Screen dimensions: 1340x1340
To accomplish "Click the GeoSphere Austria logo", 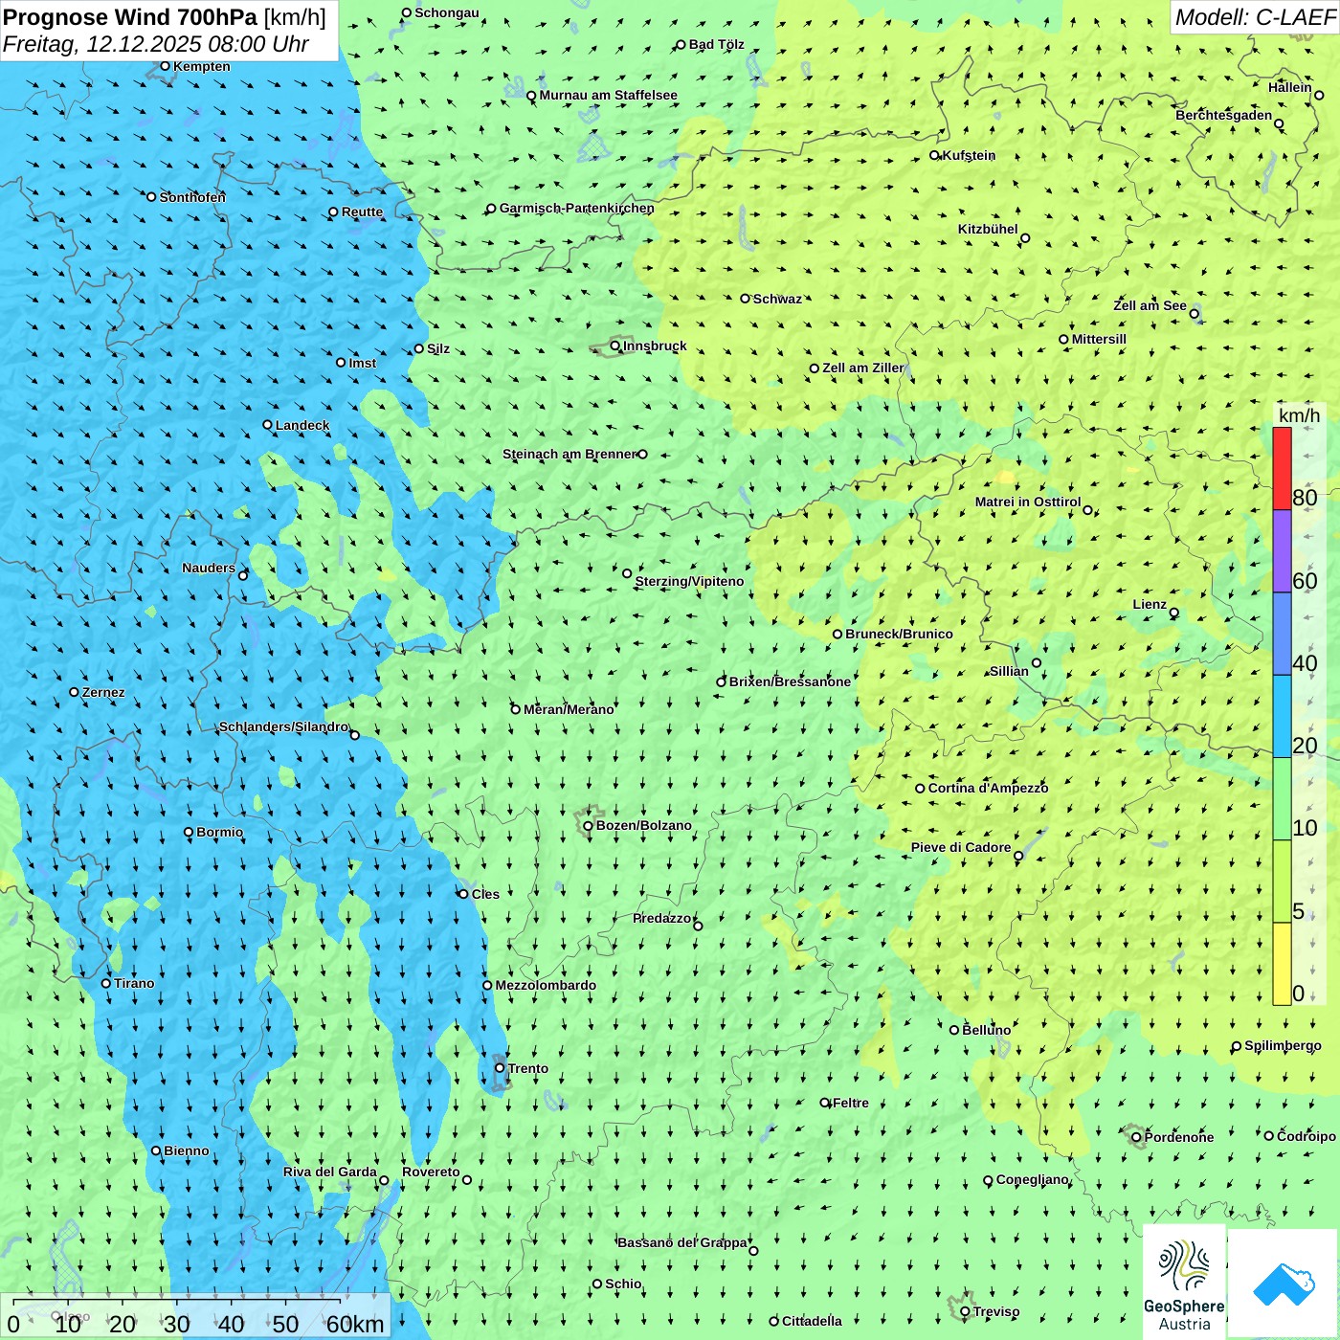I will [x=1184, y=1283].
